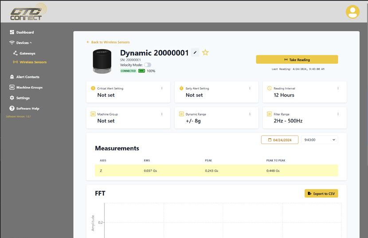This screenshot has height=238, width=368.
Task: Open the user profile avatar icon
Action: tap(352, 12)
